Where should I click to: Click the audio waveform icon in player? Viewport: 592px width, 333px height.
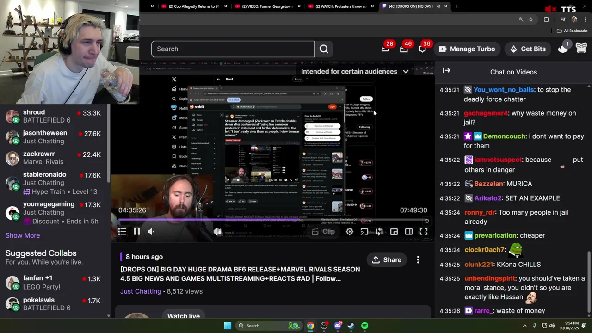pyautogui.click(x=217, y=232)
